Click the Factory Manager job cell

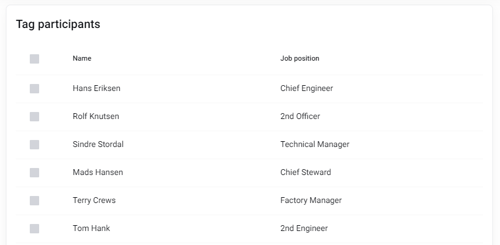[x=311, y=201]
